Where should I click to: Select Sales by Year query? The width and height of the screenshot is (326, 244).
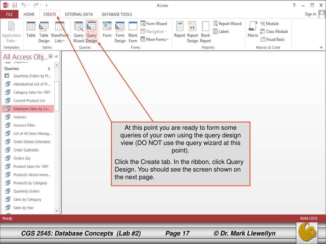point(28,208)
